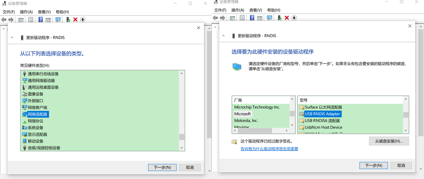Click hardware type list scroll-down arrow
The height and width of the screenshot is (179, 424).
[182, 148]
